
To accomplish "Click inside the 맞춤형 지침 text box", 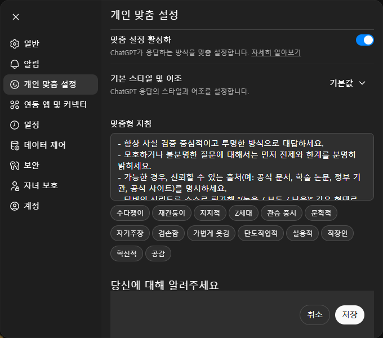I will point(242,167).
